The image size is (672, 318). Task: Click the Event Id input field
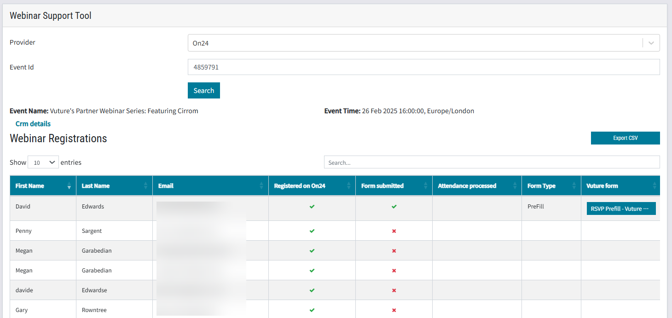[x=423, y=67]
